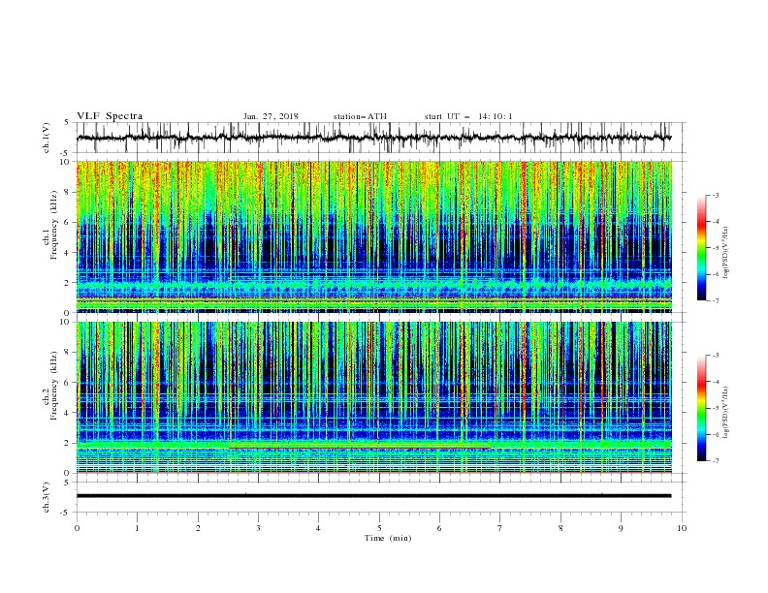Click time axis tick label '10'
The height and width of the screenshot is (593, 768).
coord(682,528)
